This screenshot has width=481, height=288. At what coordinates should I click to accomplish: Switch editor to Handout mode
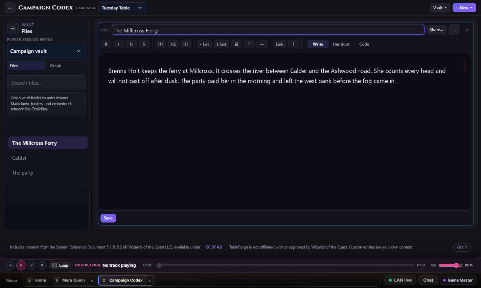tap(341, 44)
